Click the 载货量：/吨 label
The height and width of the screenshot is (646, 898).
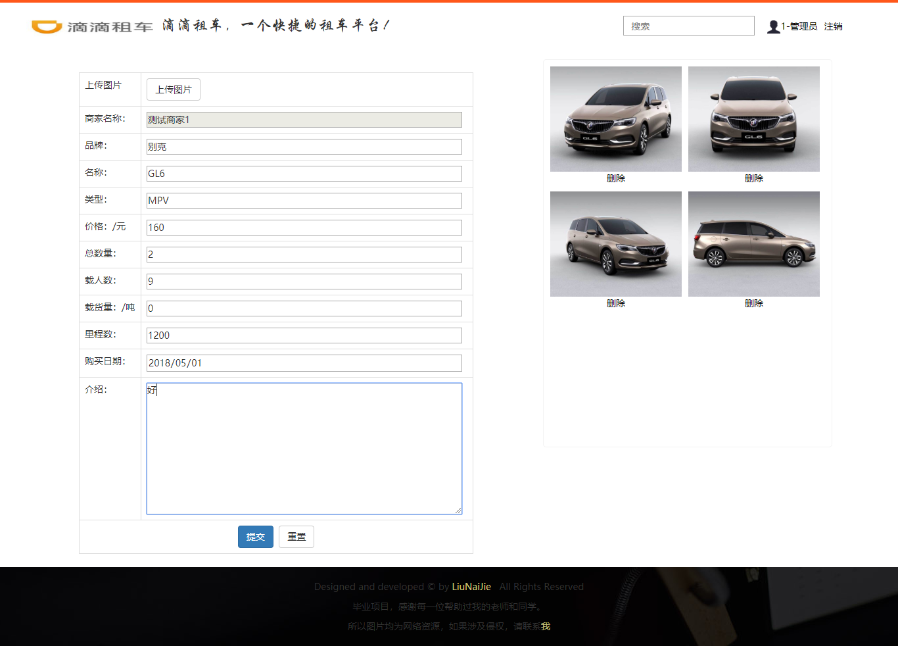[x=110, y=307]
